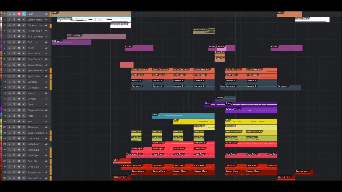Click the audio waveform icon on FX Reverse 1
The width and height of the screenshot is (342, 192).
coord(46,31)
